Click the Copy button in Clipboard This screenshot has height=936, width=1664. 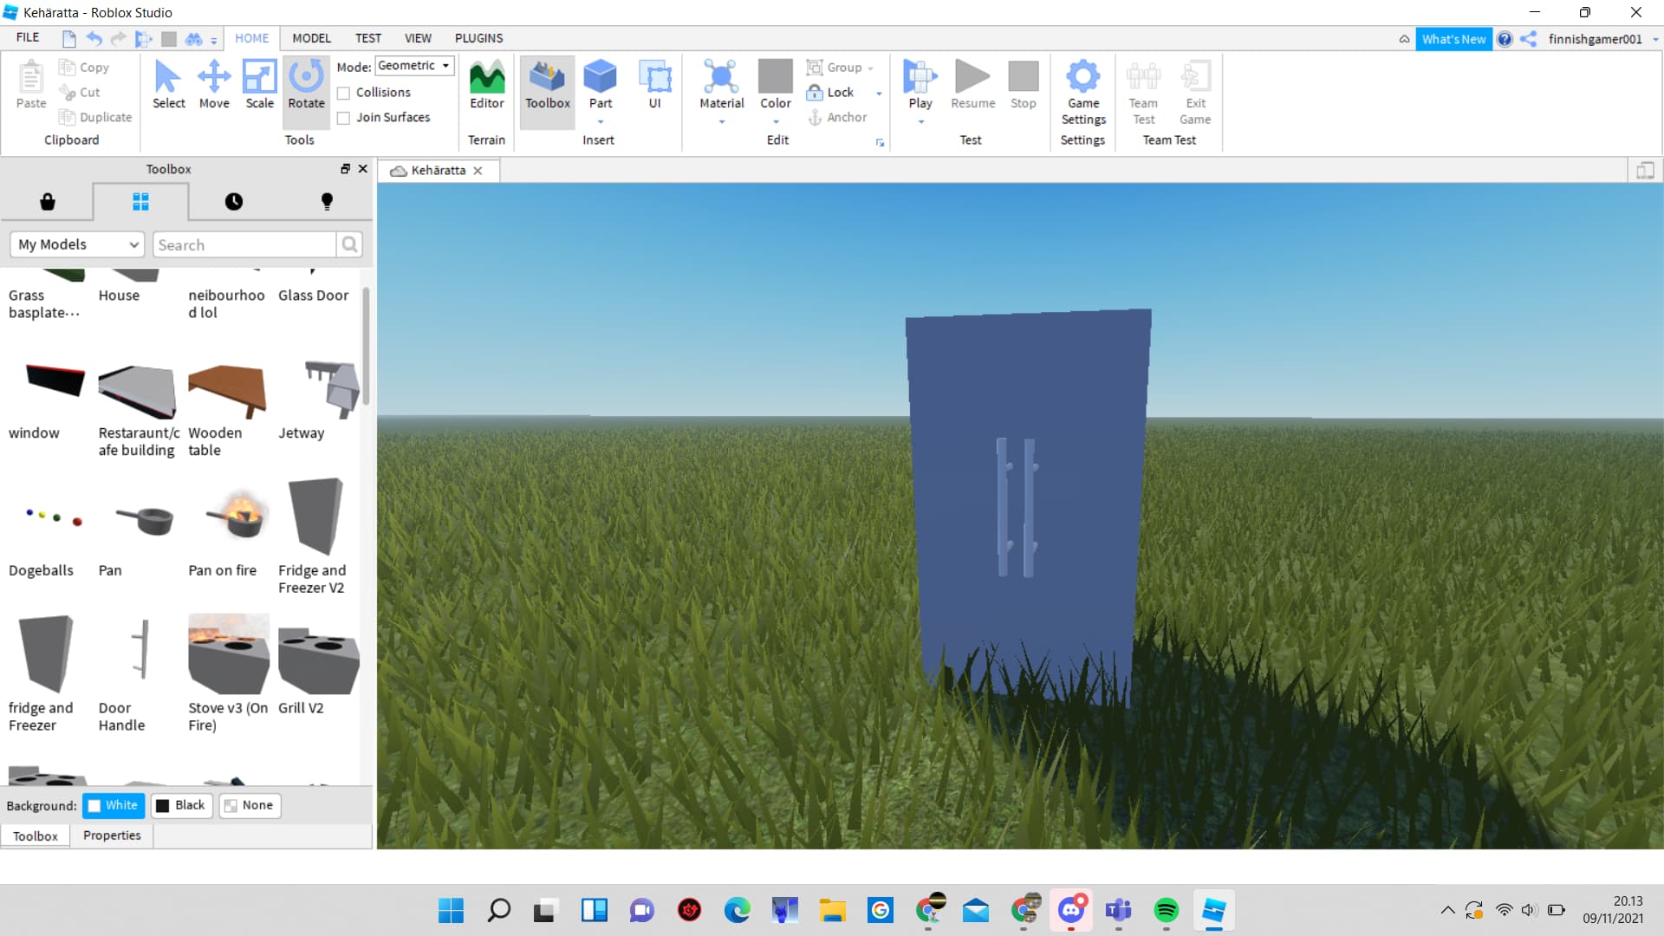pos(84,68)
